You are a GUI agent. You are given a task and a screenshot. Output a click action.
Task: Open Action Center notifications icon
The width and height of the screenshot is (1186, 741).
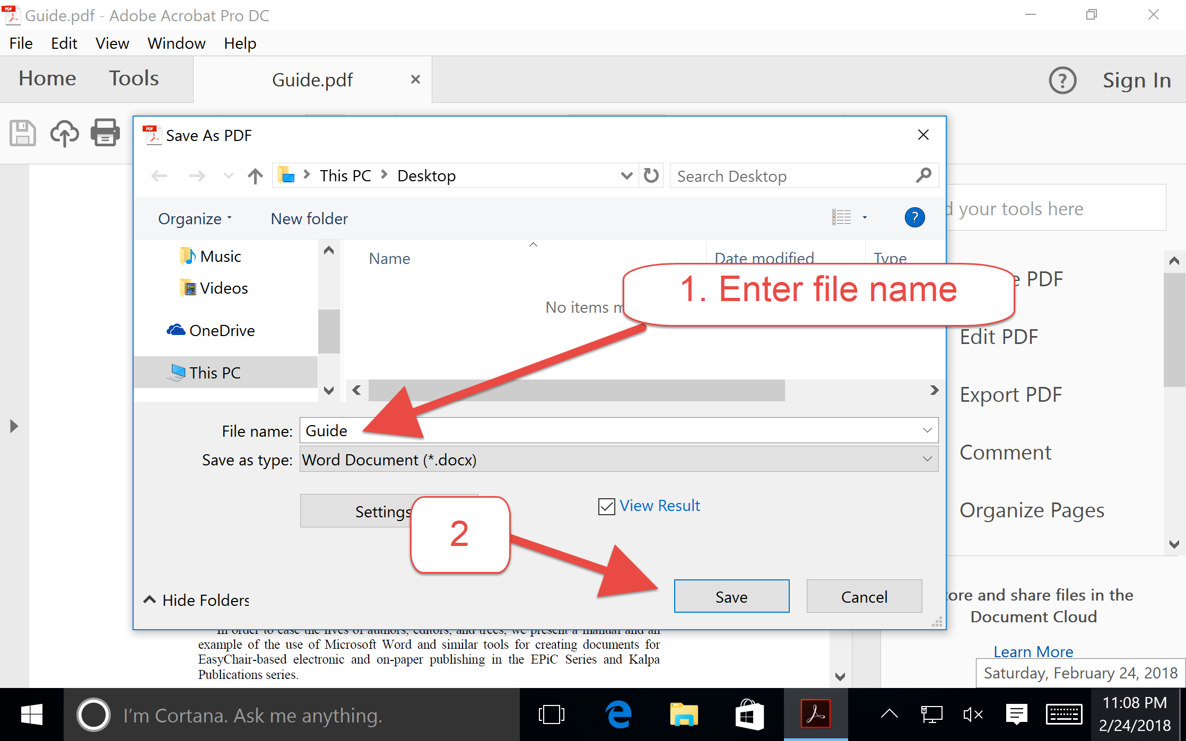[1016, 715]
